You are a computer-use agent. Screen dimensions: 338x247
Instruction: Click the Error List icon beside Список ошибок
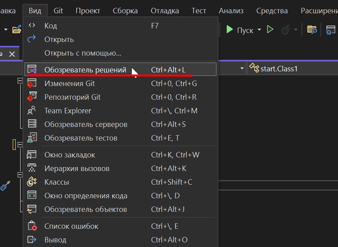32,226
